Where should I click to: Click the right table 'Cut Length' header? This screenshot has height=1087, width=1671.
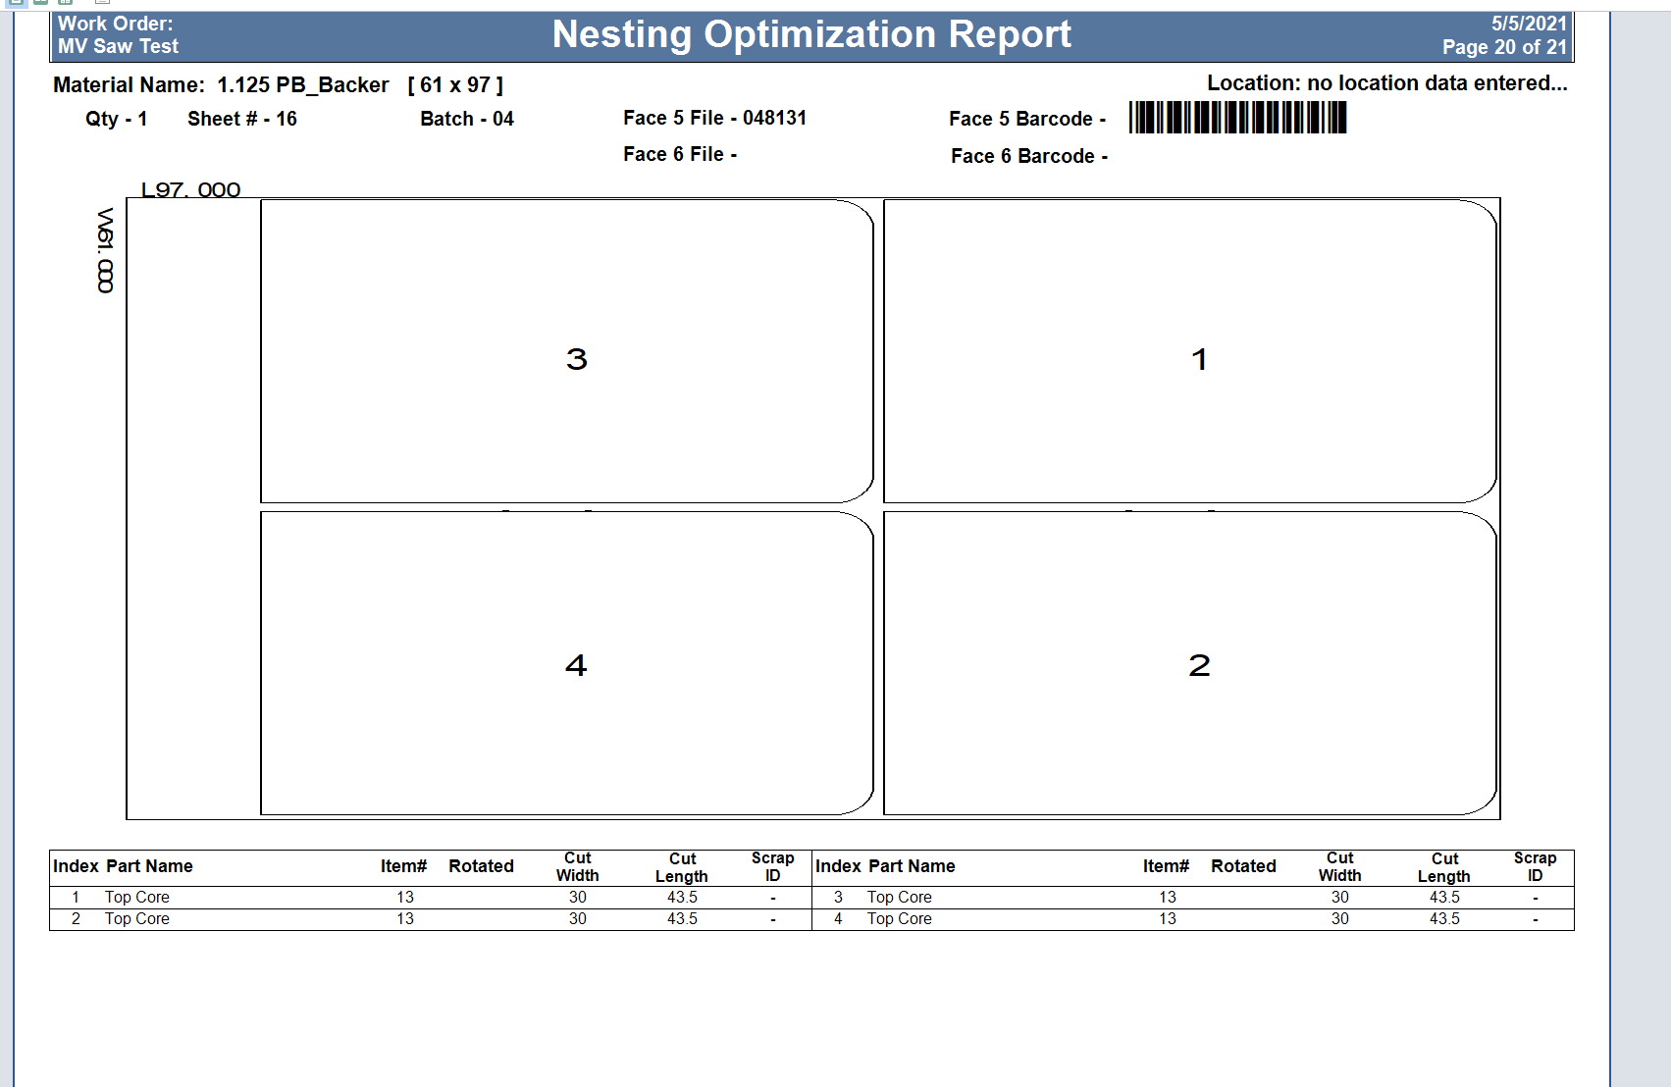coord(1444,867)
